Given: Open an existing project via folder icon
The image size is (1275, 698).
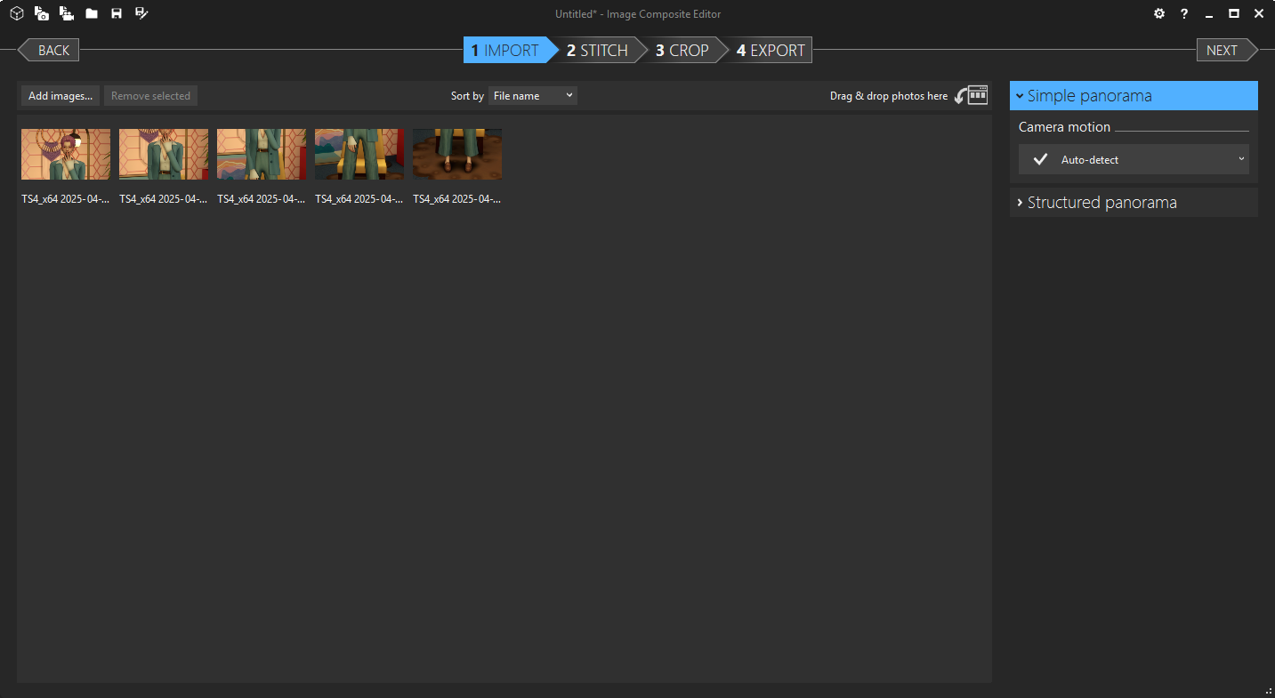Looking at the screenshot, I should coord(92,13).
